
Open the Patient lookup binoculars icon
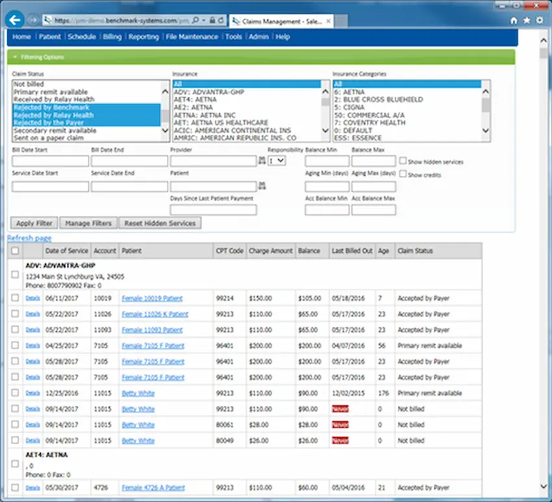coord(262,186)
